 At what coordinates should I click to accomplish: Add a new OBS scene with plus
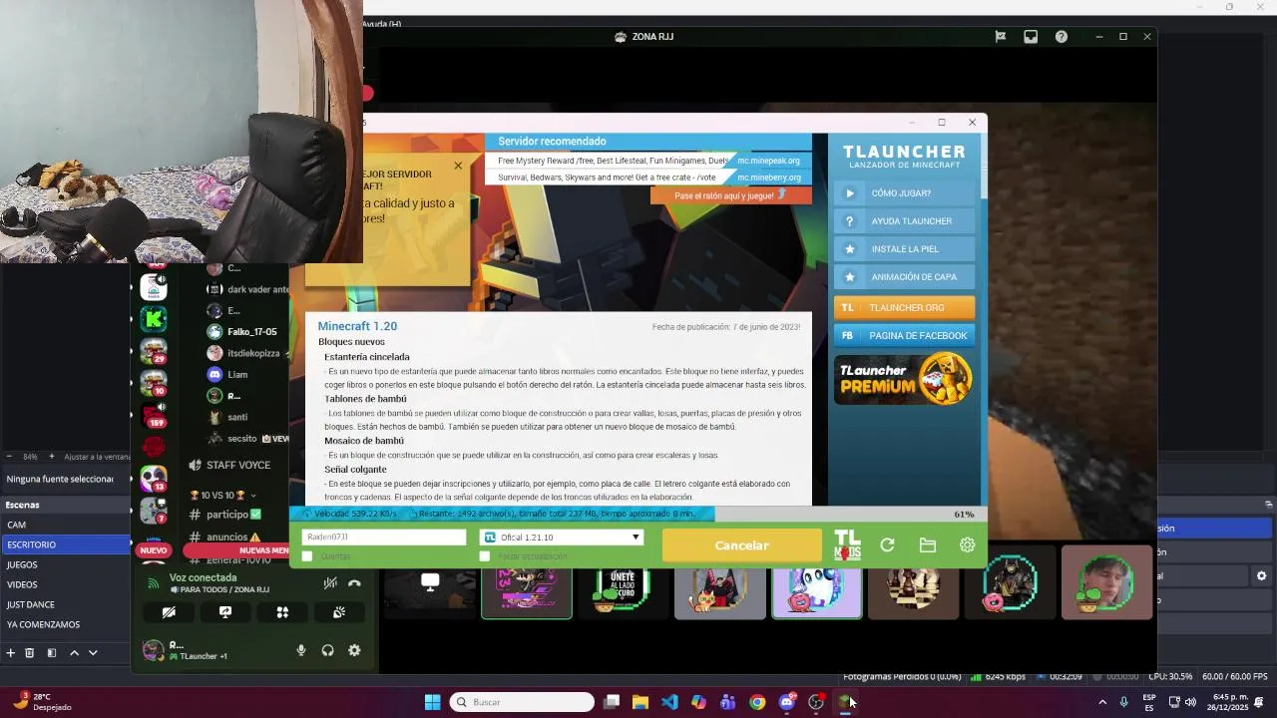[x=11, y=653]
